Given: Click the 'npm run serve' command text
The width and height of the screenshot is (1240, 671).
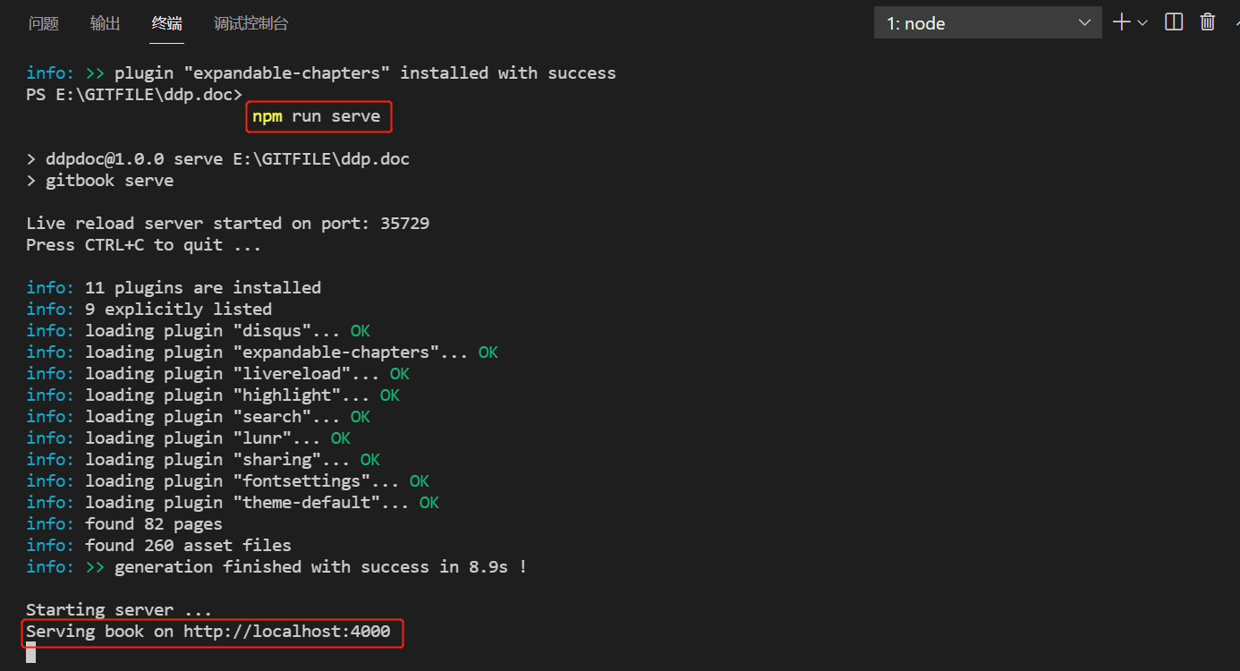Looking at the screenshot, I should pyautogui.click(x=317, y=116).
